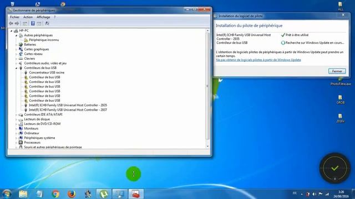This screenshot has height=199, width=355.
Task: Click the scan for hardware changes icon
Action: pyautogui.click(x=47, y=23)
